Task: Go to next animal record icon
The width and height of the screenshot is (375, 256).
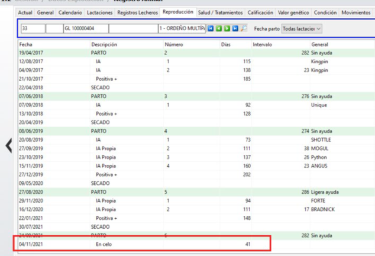Action: click(x=227, y=28)
